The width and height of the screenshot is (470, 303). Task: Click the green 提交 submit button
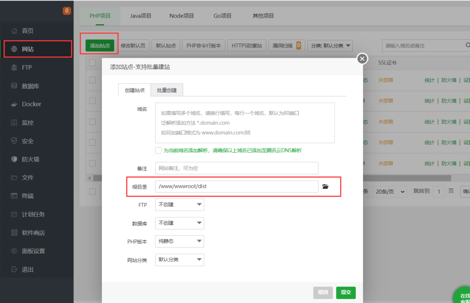pos(346,292)
